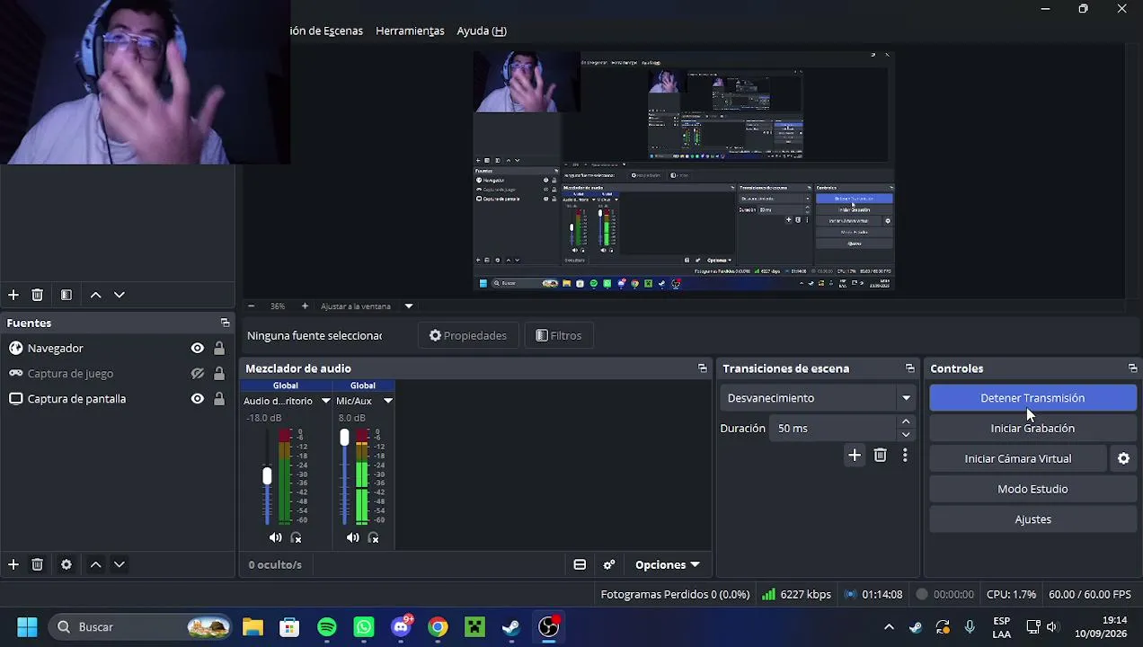The image size is (1143, 647).
Task: Move the source down in Fuentes toolbar
Action: [119, 564]
